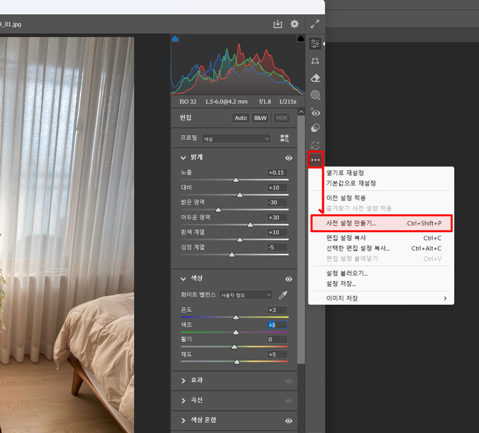
Task: Click the 활기 value field 0
Action: (277, 339)
